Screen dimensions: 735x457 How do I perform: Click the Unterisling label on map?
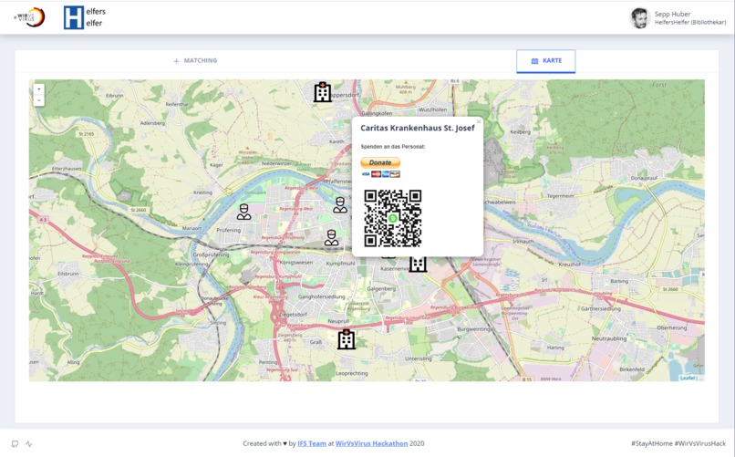[419, 358]
